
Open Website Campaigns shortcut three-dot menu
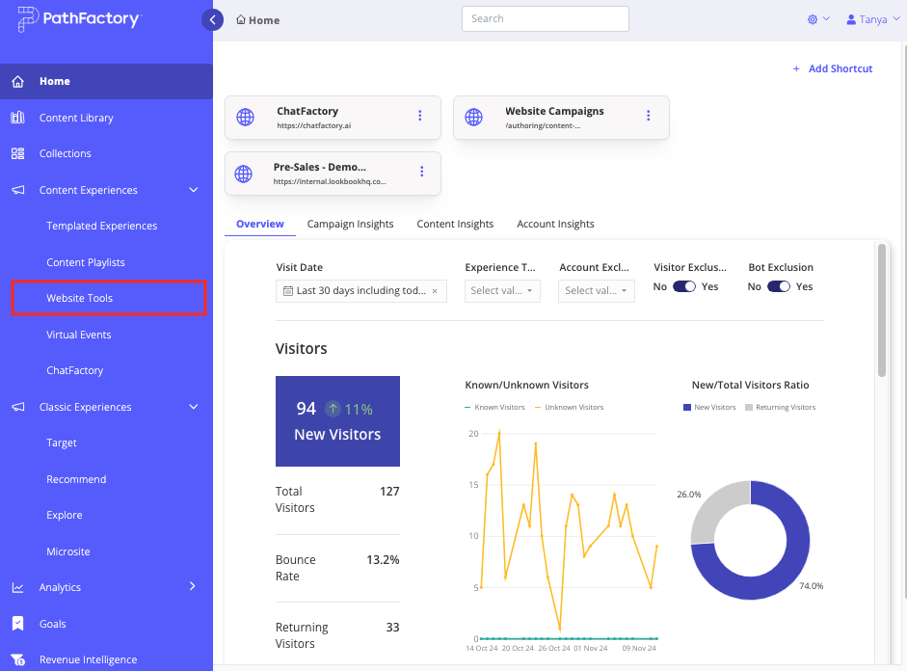click(x=649, y=116)
